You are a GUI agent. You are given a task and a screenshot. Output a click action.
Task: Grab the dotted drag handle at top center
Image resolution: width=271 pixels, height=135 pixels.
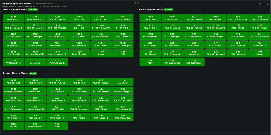pos(136,3)
